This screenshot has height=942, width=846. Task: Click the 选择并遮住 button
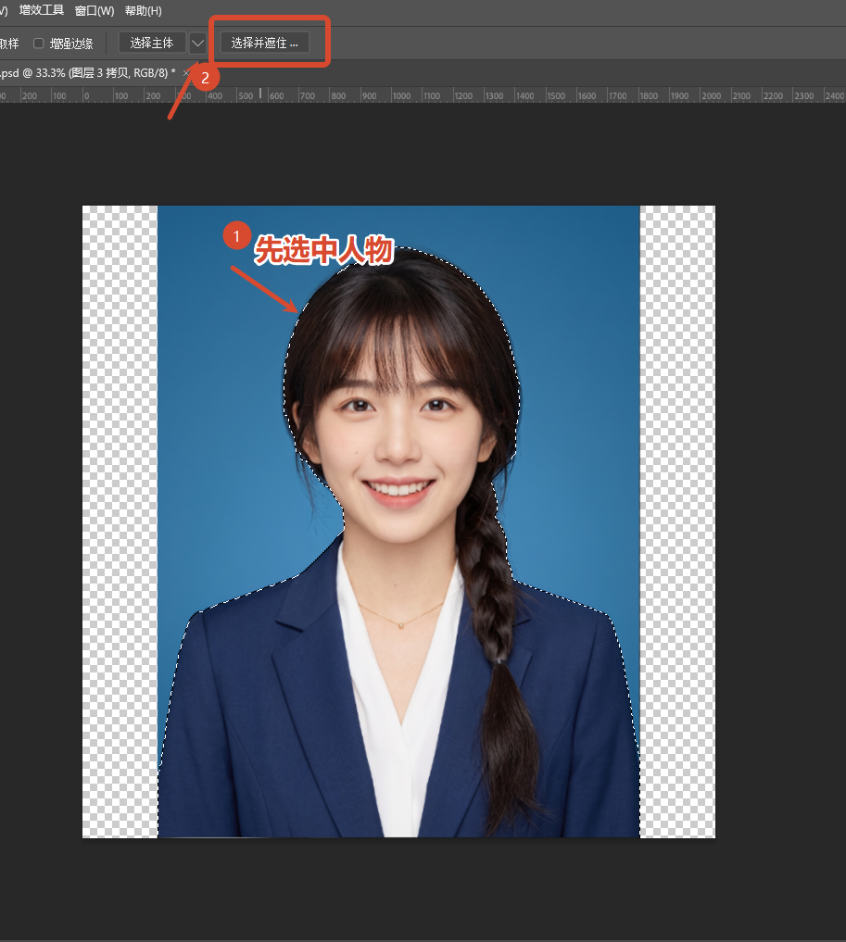(x=265, y=44)
